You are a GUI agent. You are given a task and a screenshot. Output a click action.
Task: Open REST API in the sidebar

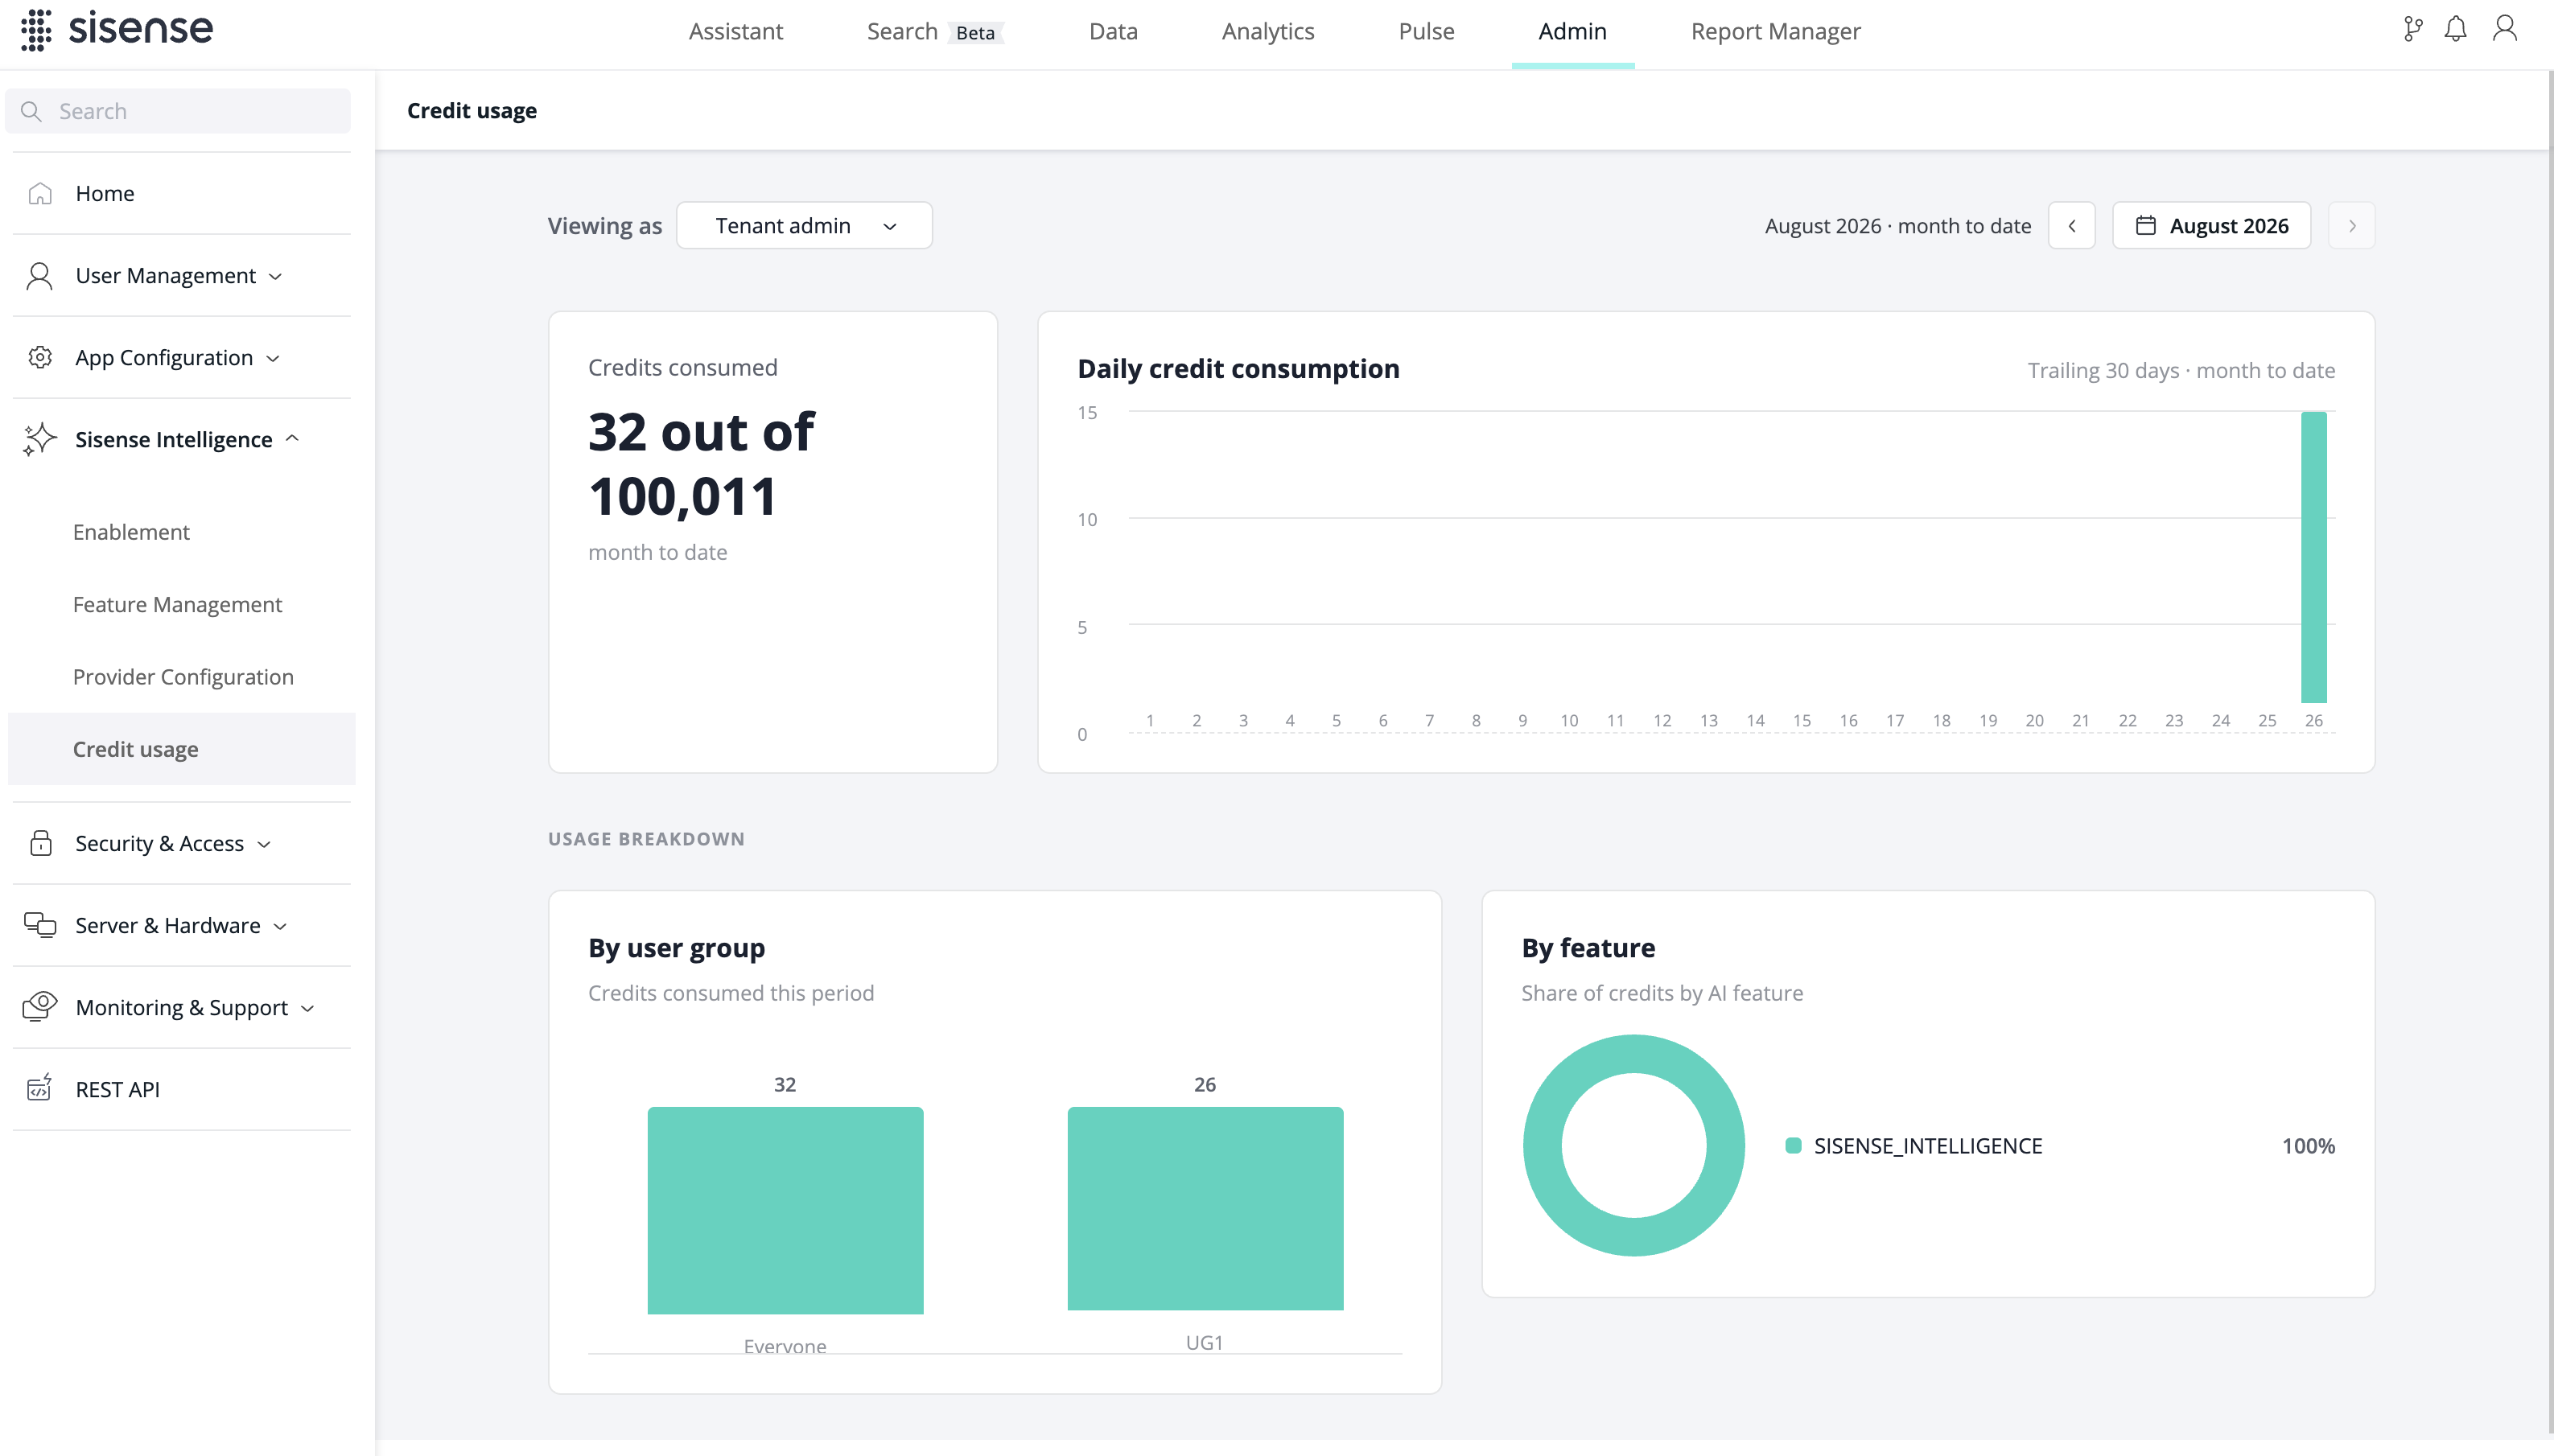181,1089
